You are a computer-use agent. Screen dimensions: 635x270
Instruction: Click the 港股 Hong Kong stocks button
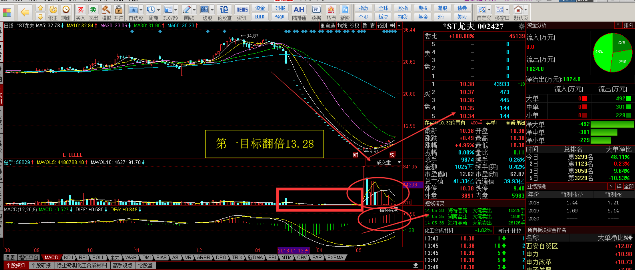tap(442, 8)
